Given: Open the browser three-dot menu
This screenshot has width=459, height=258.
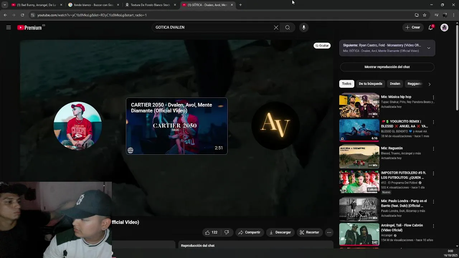Looking at the screenshot, I should (454, 15).
